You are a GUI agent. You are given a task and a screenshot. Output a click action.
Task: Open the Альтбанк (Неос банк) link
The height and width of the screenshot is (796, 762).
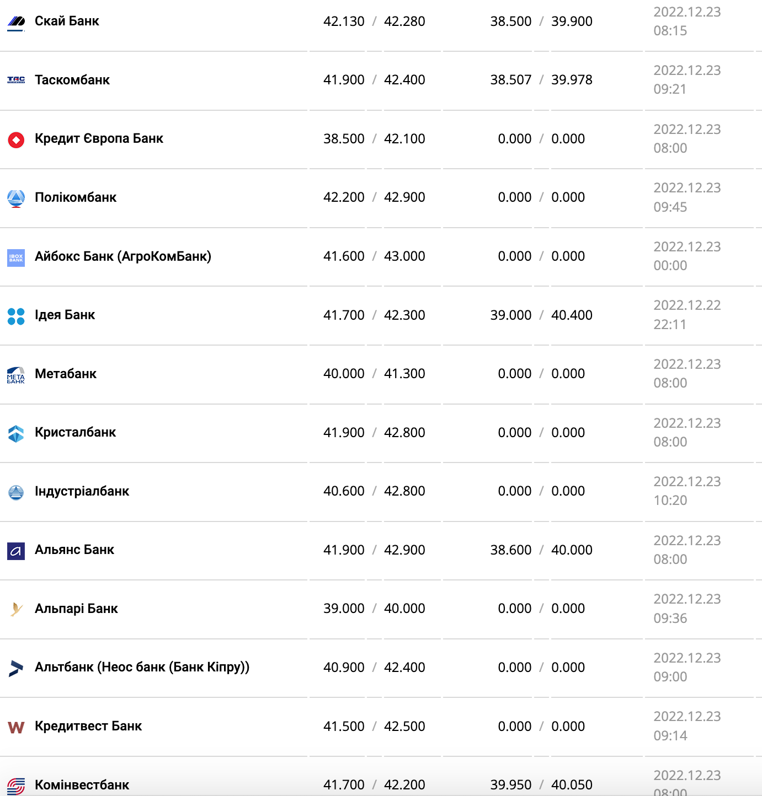click(142, 667)
